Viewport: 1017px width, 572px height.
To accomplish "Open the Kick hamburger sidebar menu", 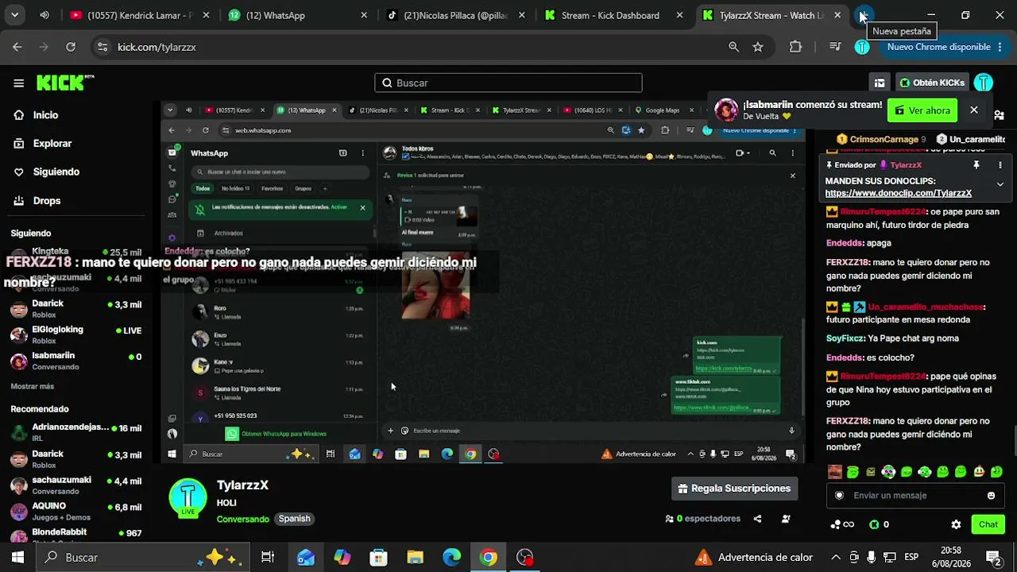I will [18, 83].
